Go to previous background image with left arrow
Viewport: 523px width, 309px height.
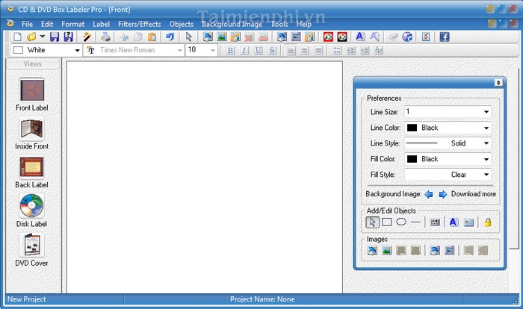point(429,194)
